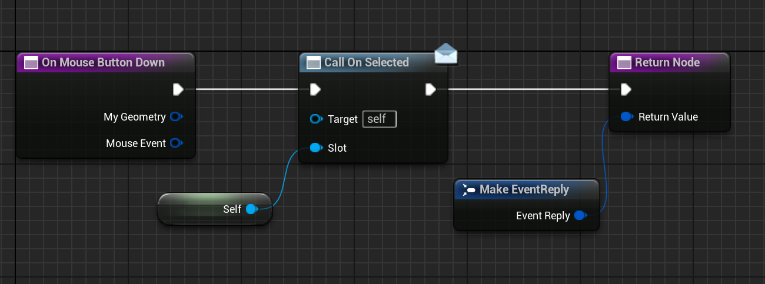
Task: Click the Mouse Event output pin
Action: pyautogui.click(x=176, y=143)
